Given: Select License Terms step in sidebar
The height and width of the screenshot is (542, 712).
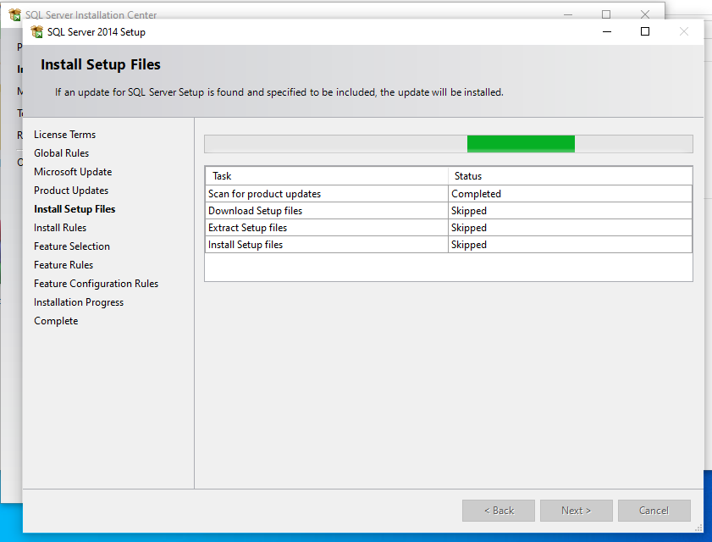Looking at the screenshot, I should pos(64,135).
